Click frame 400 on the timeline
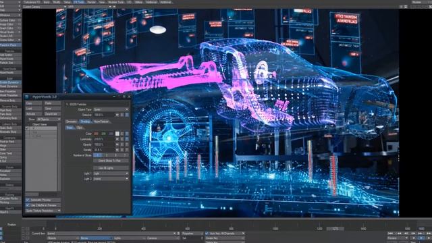The width and height of the screenshot is (432, 243). point(143,228)
